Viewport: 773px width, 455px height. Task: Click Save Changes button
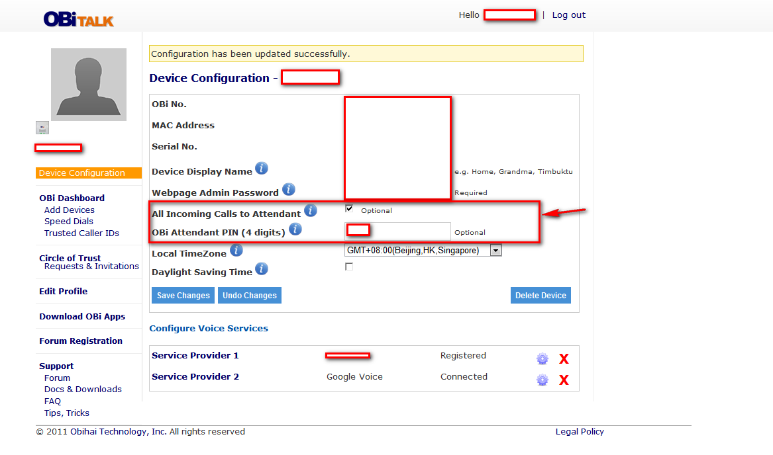point(183,296)
